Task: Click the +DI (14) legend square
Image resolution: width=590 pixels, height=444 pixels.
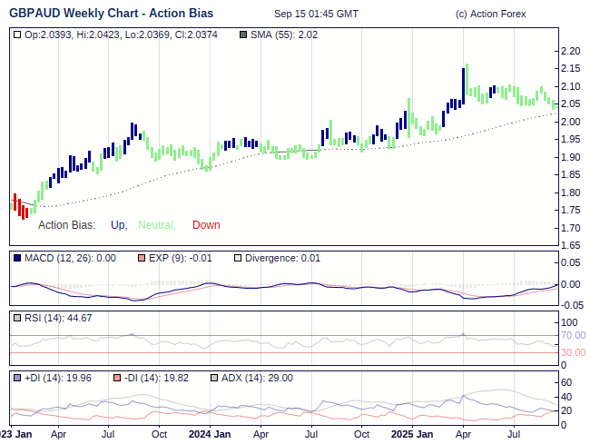Action: tap(17, 378)
